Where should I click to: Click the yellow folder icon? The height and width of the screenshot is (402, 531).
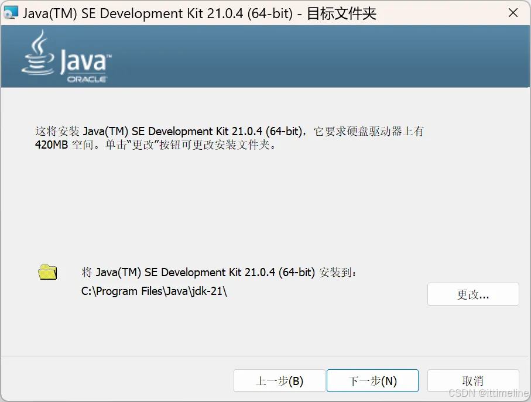[47, 272]
